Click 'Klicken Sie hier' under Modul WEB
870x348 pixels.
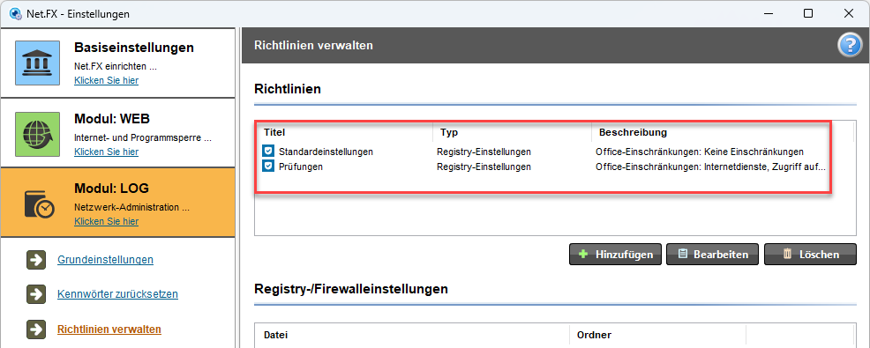coord(107,152)
